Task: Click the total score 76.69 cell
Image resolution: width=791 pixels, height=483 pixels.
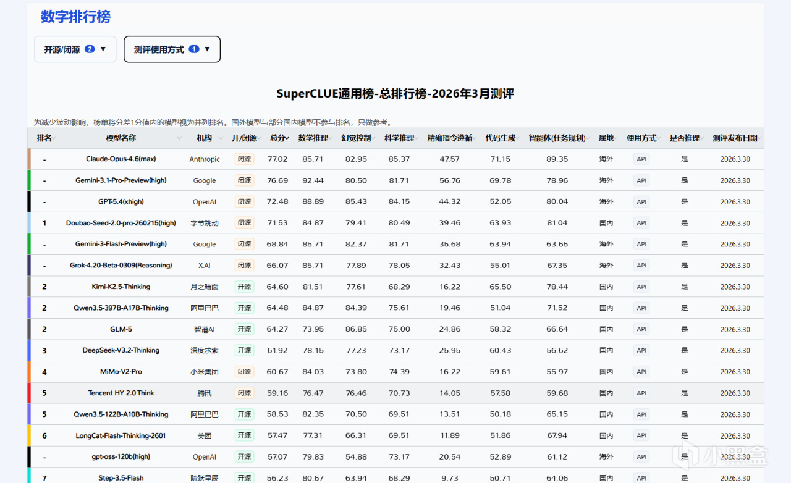Action: 277,180
